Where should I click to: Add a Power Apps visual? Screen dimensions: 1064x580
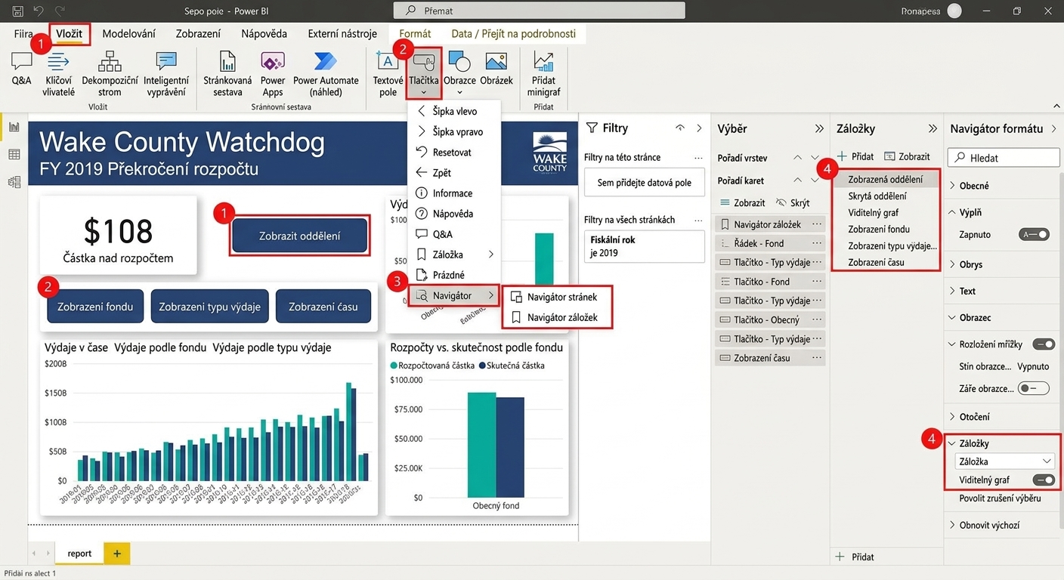(273, 74)
